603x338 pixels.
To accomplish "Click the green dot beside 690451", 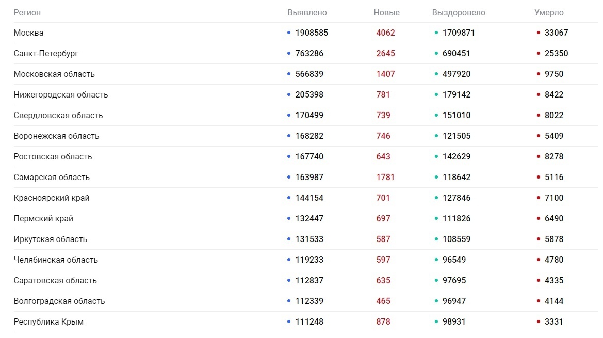I will tap(436, 53).
